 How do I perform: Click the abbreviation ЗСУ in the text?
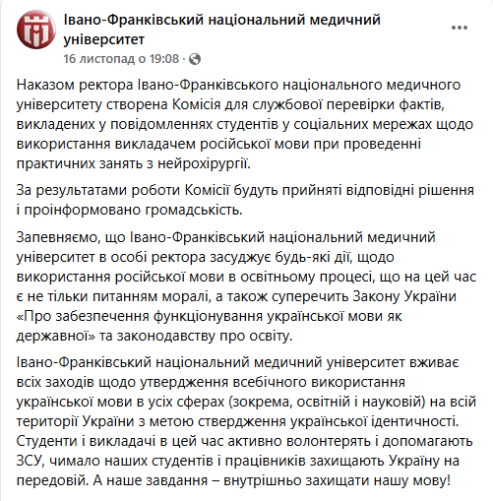point(31,462)
